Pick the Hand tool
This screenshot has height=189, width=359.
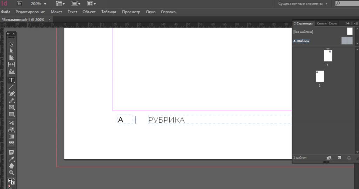[x=11, y=166]
